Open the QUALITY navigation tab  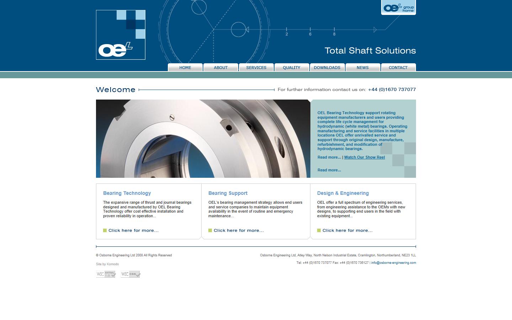292,68
